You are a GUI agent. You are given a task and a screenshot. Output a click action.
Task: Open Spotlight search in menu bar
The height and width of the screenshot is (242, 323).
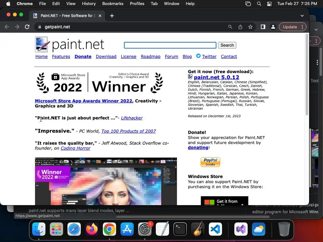click(259, 4)
